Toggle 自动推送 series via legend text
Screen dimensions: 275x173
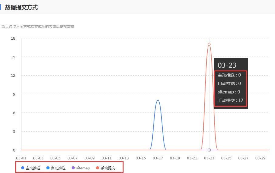[58, 168]
